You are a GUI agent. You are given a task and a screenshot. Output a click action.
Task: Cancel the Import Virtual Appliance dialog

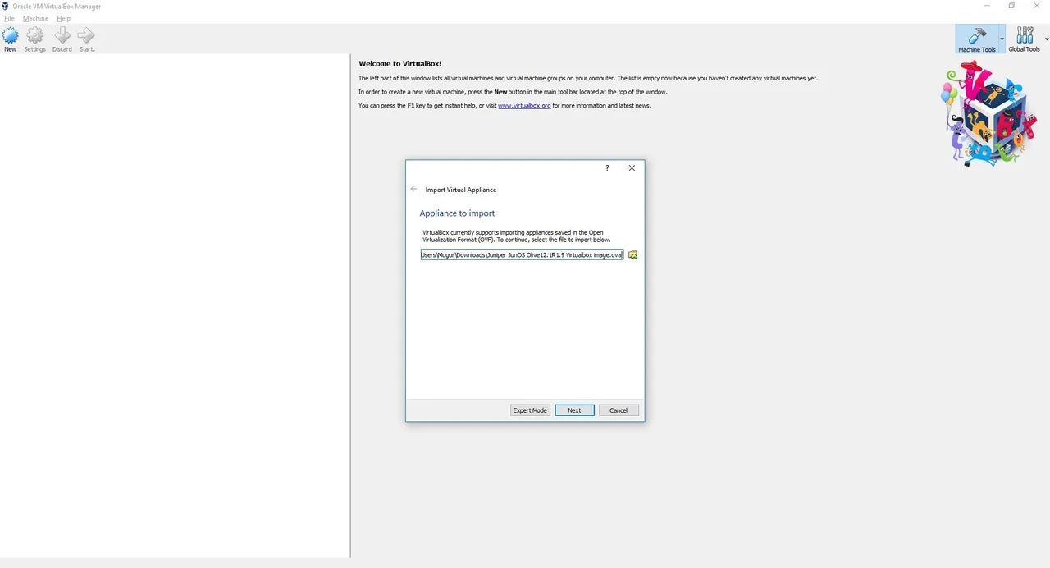pyautogui.click(x=619, y=410)
